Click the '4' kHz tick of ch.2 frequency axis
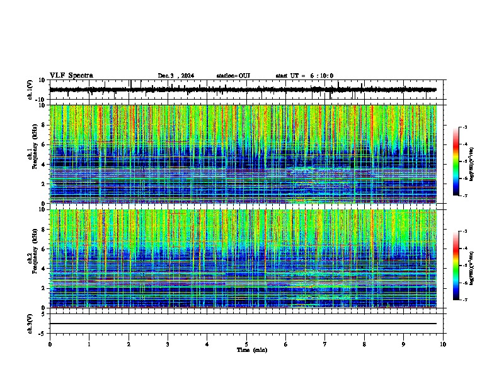The image size is (499, 386). (x=45, y=269)
